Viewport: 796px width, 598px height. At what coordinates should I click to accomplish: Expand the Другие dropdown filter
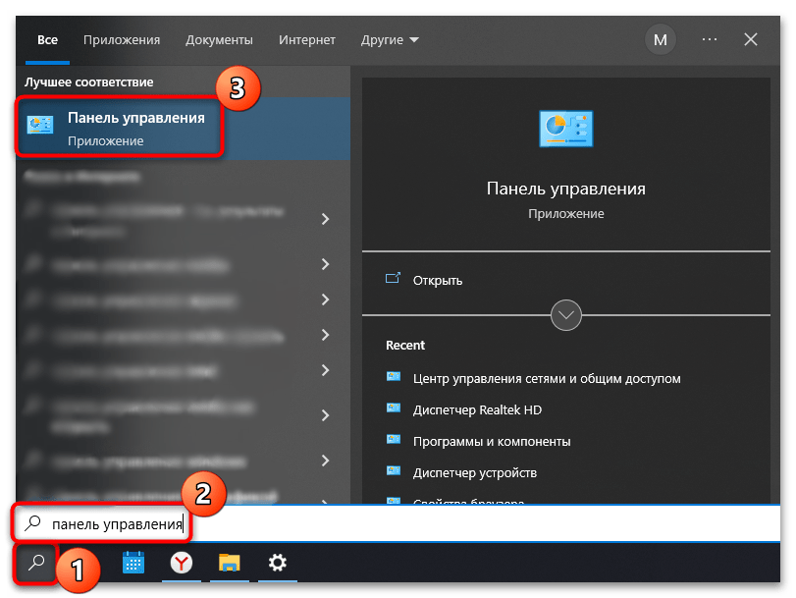pyautogui.click(x=389, y=40)
